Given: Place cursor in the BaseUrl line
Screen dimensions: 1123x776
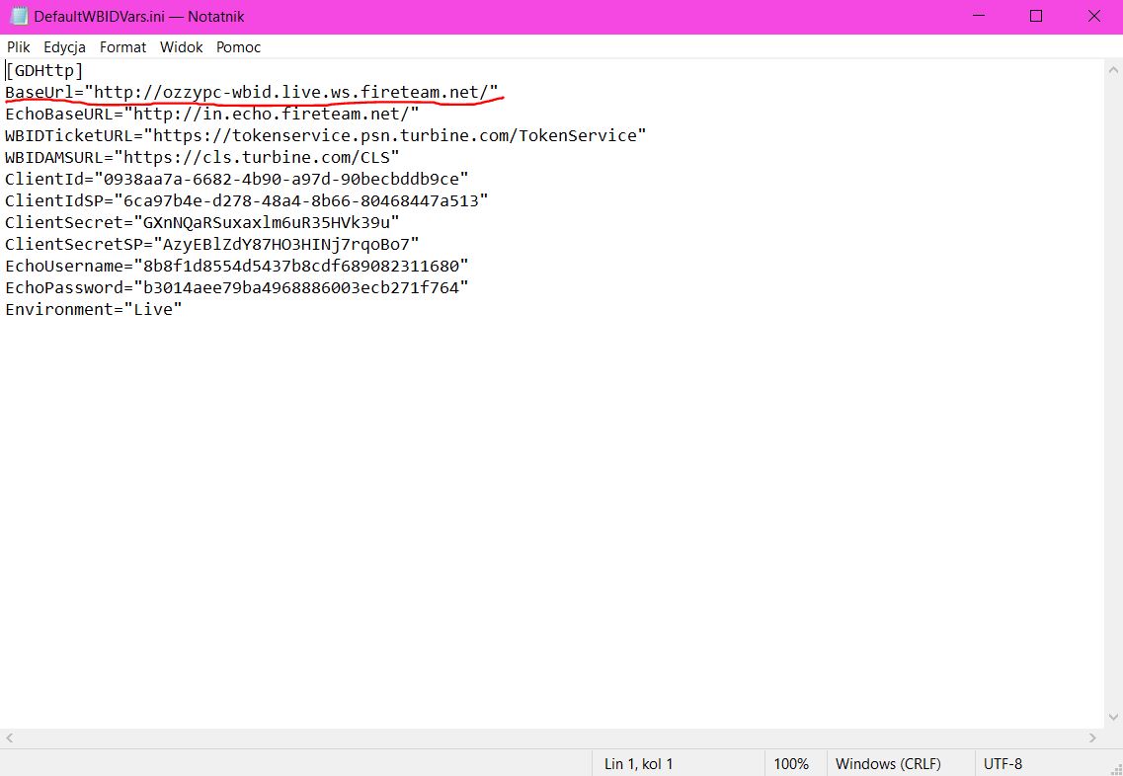Looking at the screenshot, I should [x=252, y=93].
